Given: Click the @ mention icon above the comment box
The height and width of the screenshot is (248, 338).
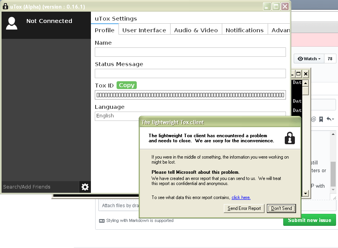Looking at the screenshot, I should point(313,120).
